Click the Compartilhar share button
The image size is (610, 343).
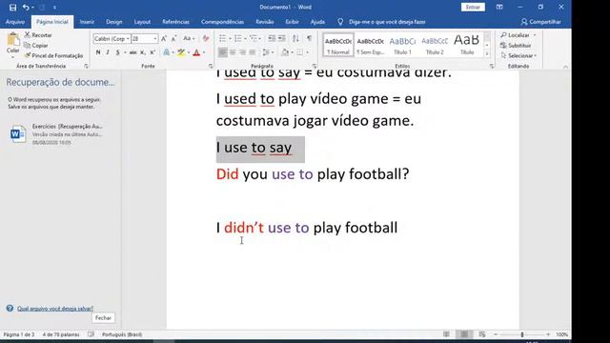click(x=541, y=22)
